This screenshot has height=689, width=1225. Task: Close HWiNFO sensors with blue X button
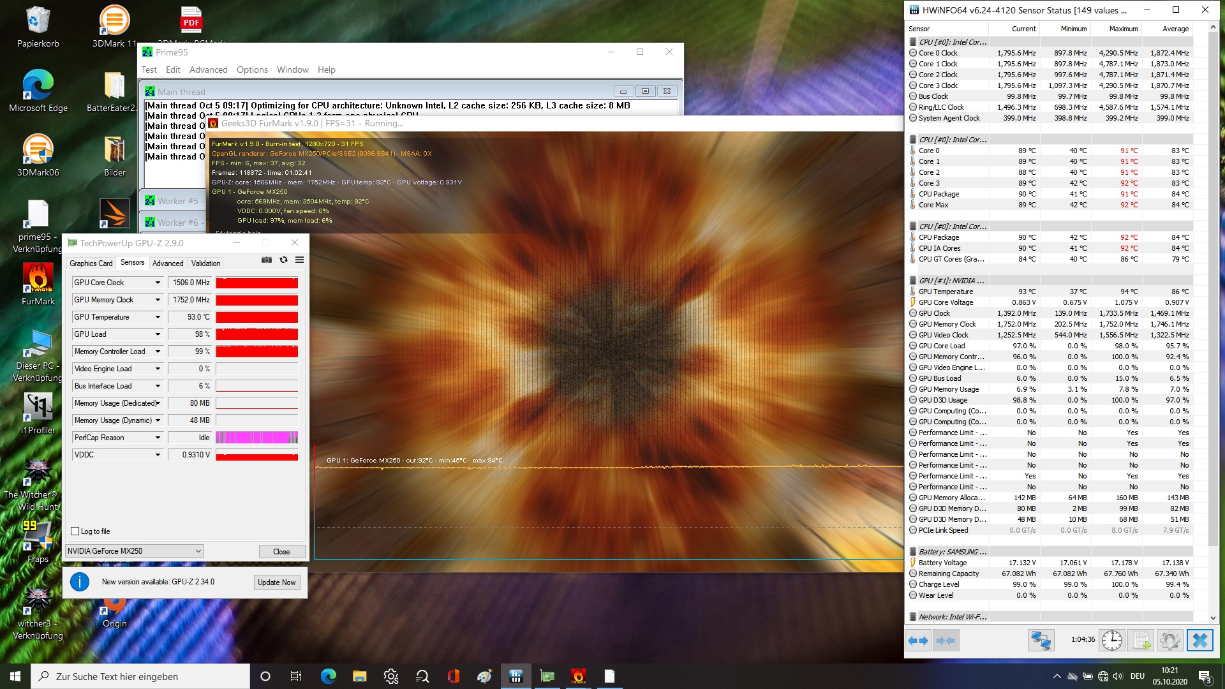pyautogui.click(x=1199, y=640)
